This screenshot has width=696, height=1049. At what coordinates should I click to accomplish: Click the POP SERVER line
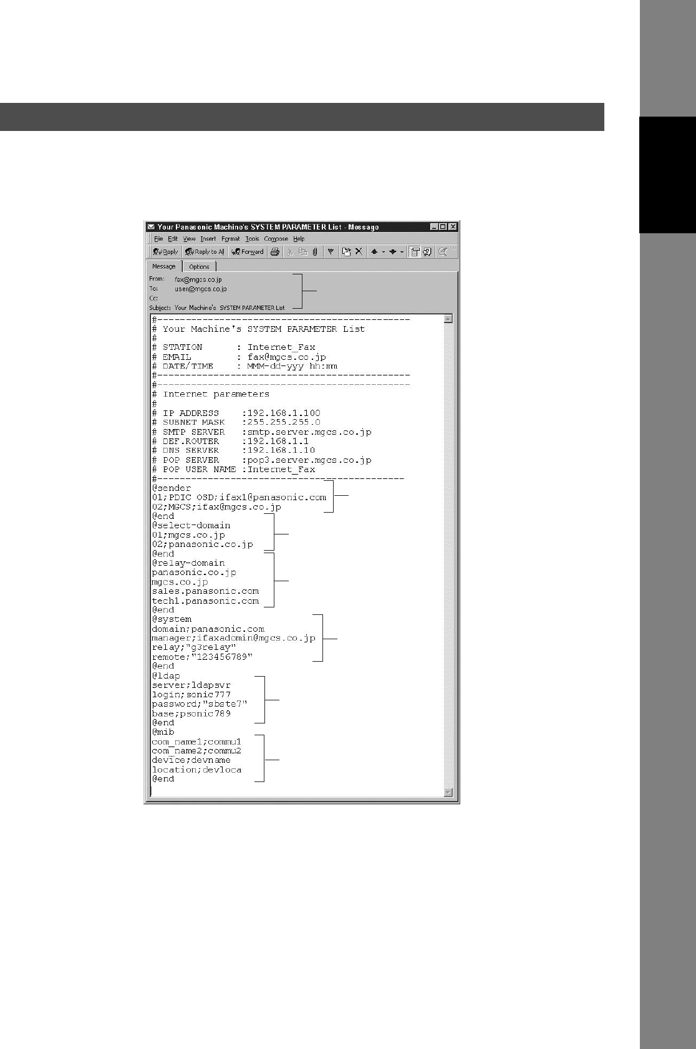(x=262, y=460)
